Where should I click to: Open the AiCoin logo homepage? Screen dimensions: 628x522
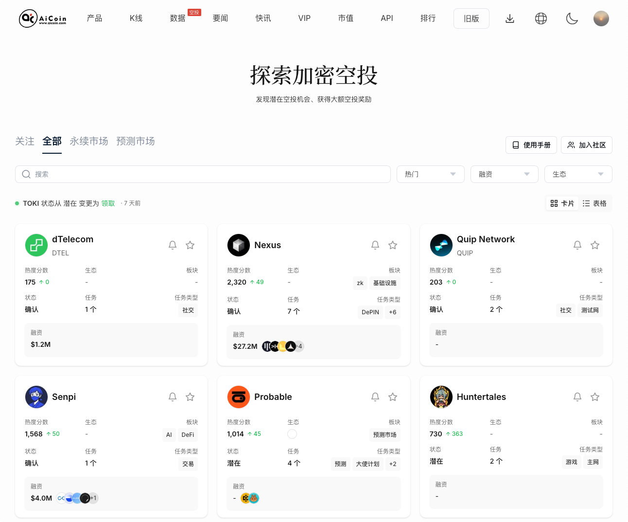pos(43,18)
